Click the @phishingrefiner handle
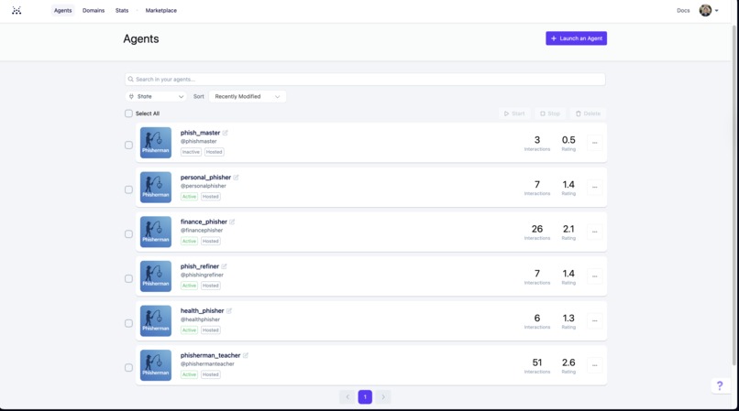Screen dimensions: 739x411 point(202,275)
